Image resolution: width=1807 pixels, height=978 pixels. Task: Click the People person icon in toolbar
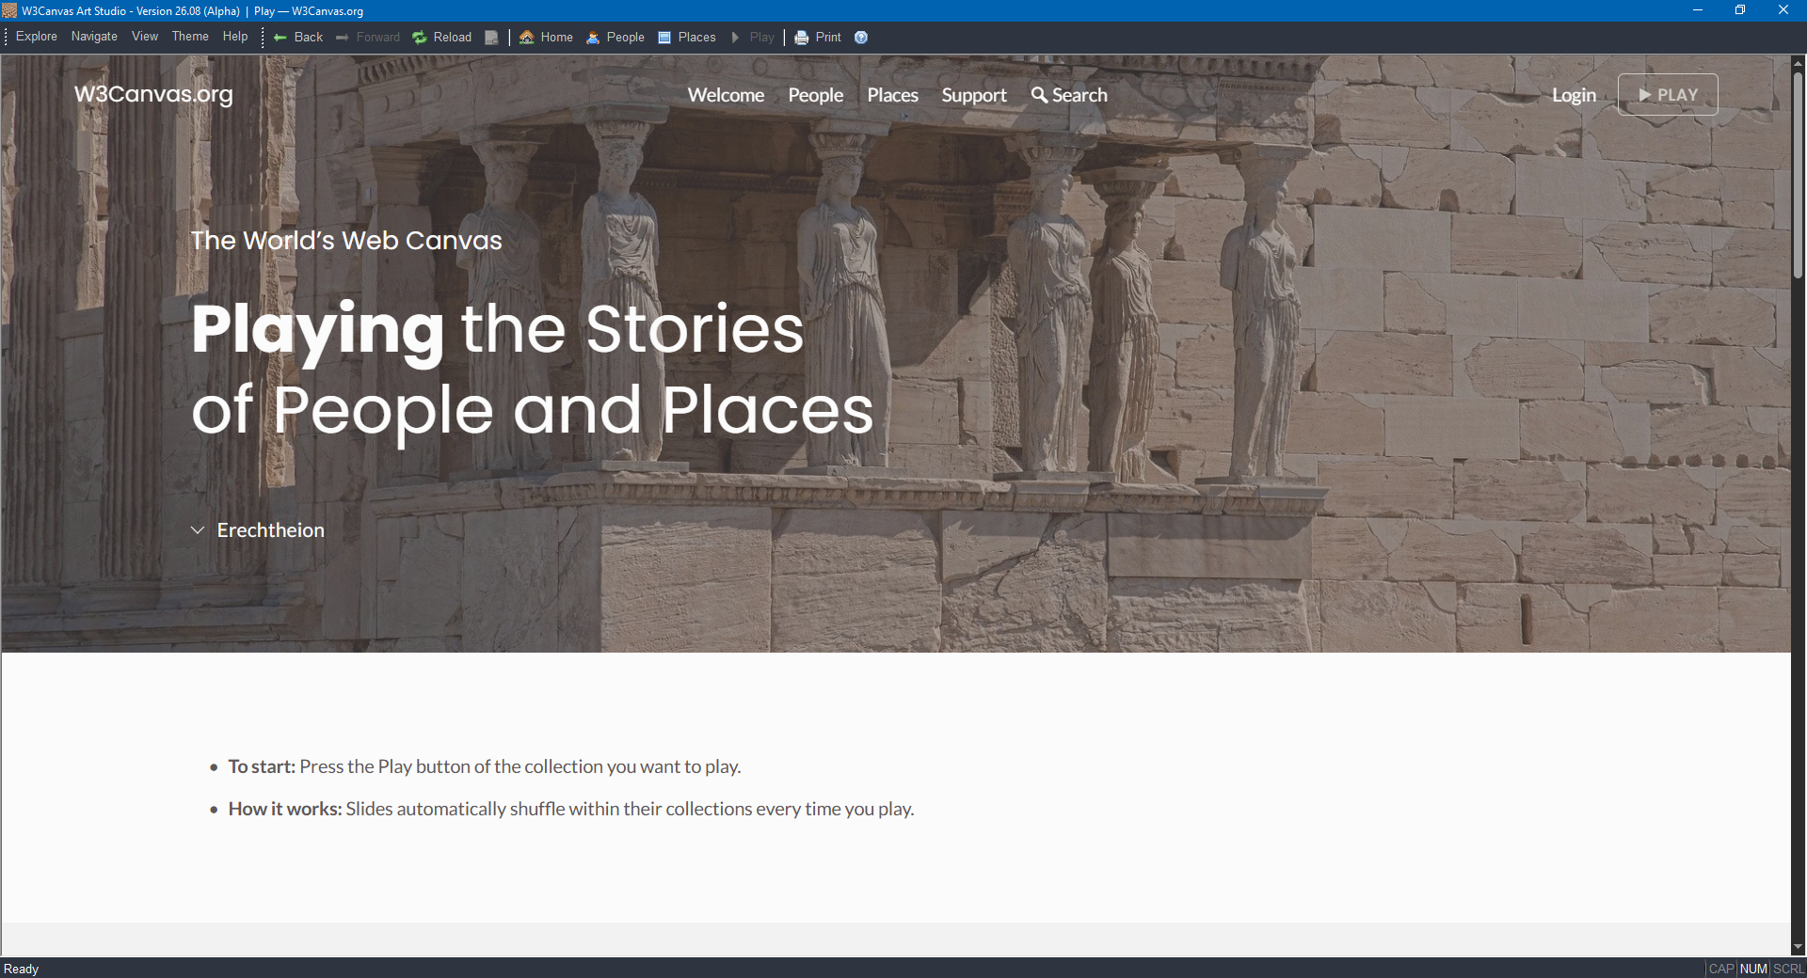pos(593,38)
